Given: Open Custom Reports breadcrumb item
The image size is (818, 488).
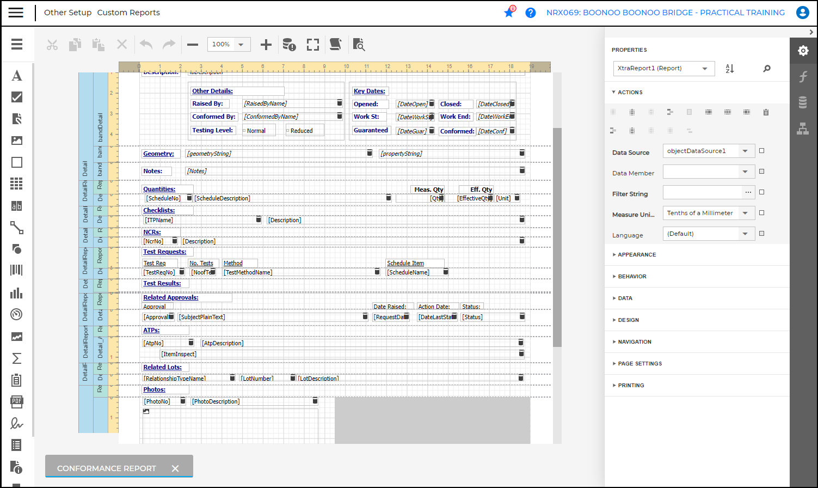Looking at the screenshot, I should (128, 13).
